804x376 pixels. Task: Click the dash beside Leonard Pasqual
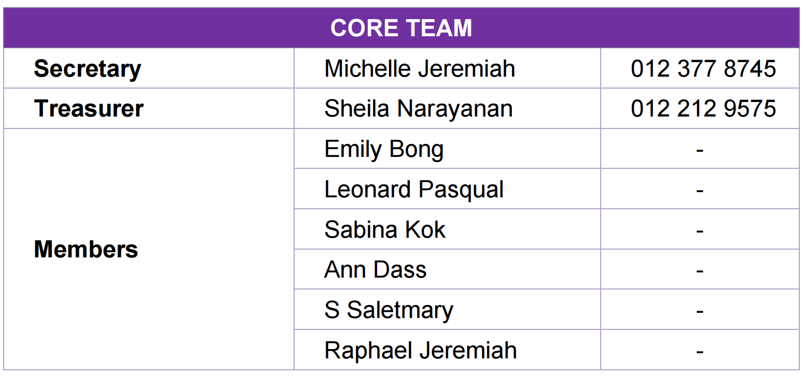pos(700,191)
